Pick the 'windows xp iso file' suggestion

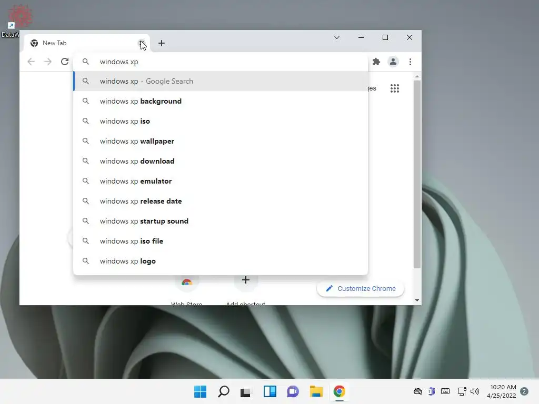pos(221,241)
